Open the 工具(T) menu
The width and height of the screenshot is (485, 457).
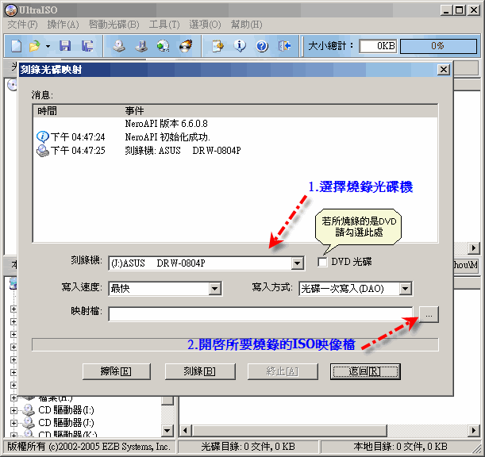pos(164,25)
